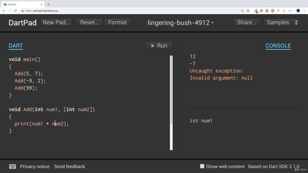The image size is (308, 173).
Task: Click 'Based on Dart SDK 2.1.0' text
Action: coord(274,167)
